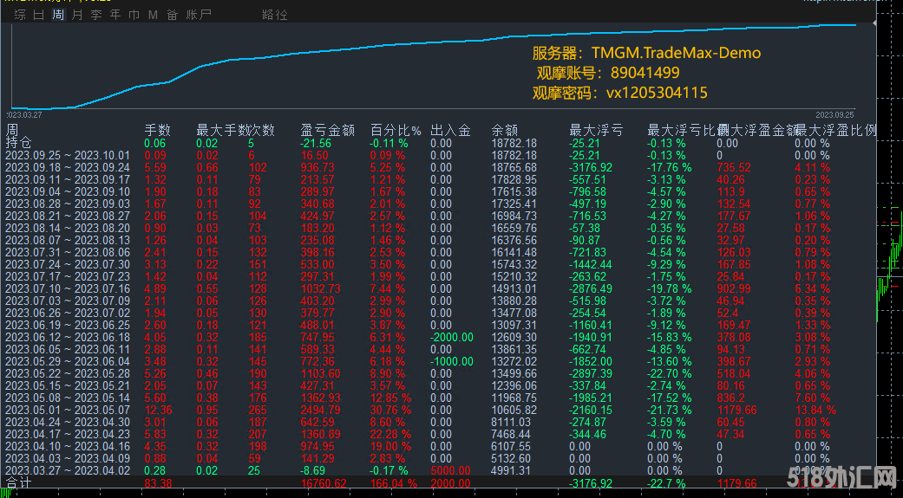
Task: Select the 2023.05.08 ~ 2023.05.14 week row
Action: tap(417, 398)
